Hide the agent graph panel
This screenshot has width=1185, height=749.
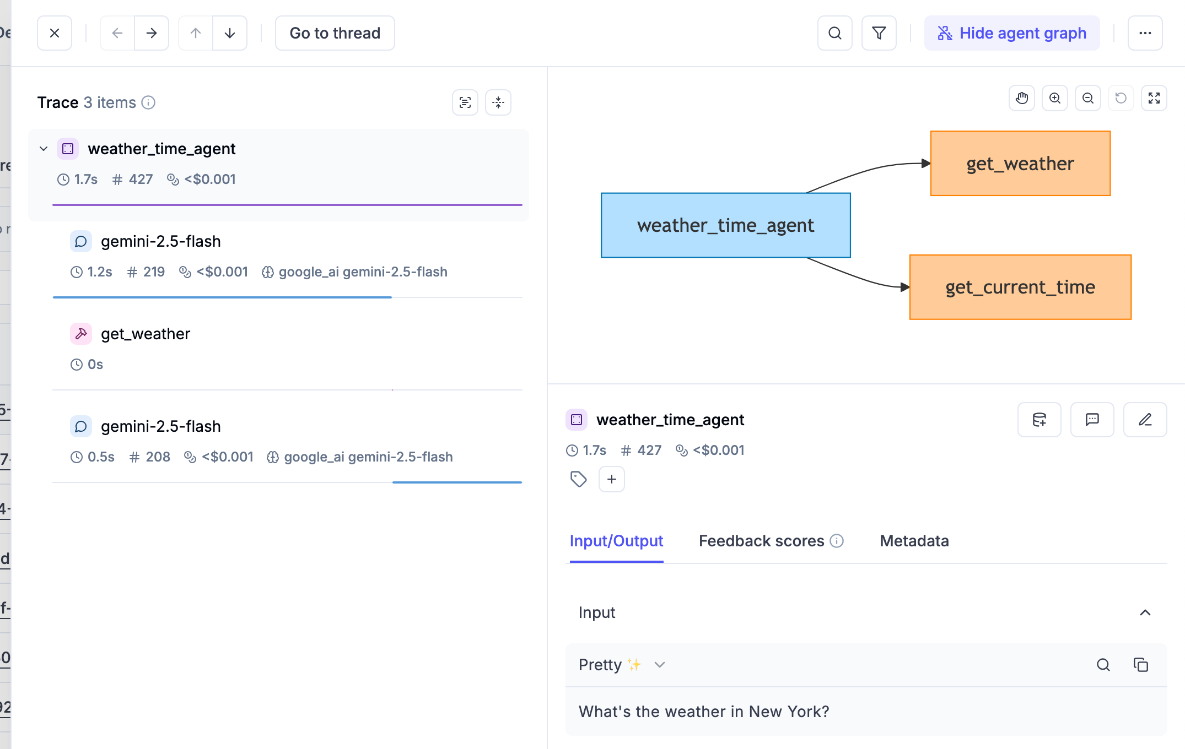tap(1011, 33)
